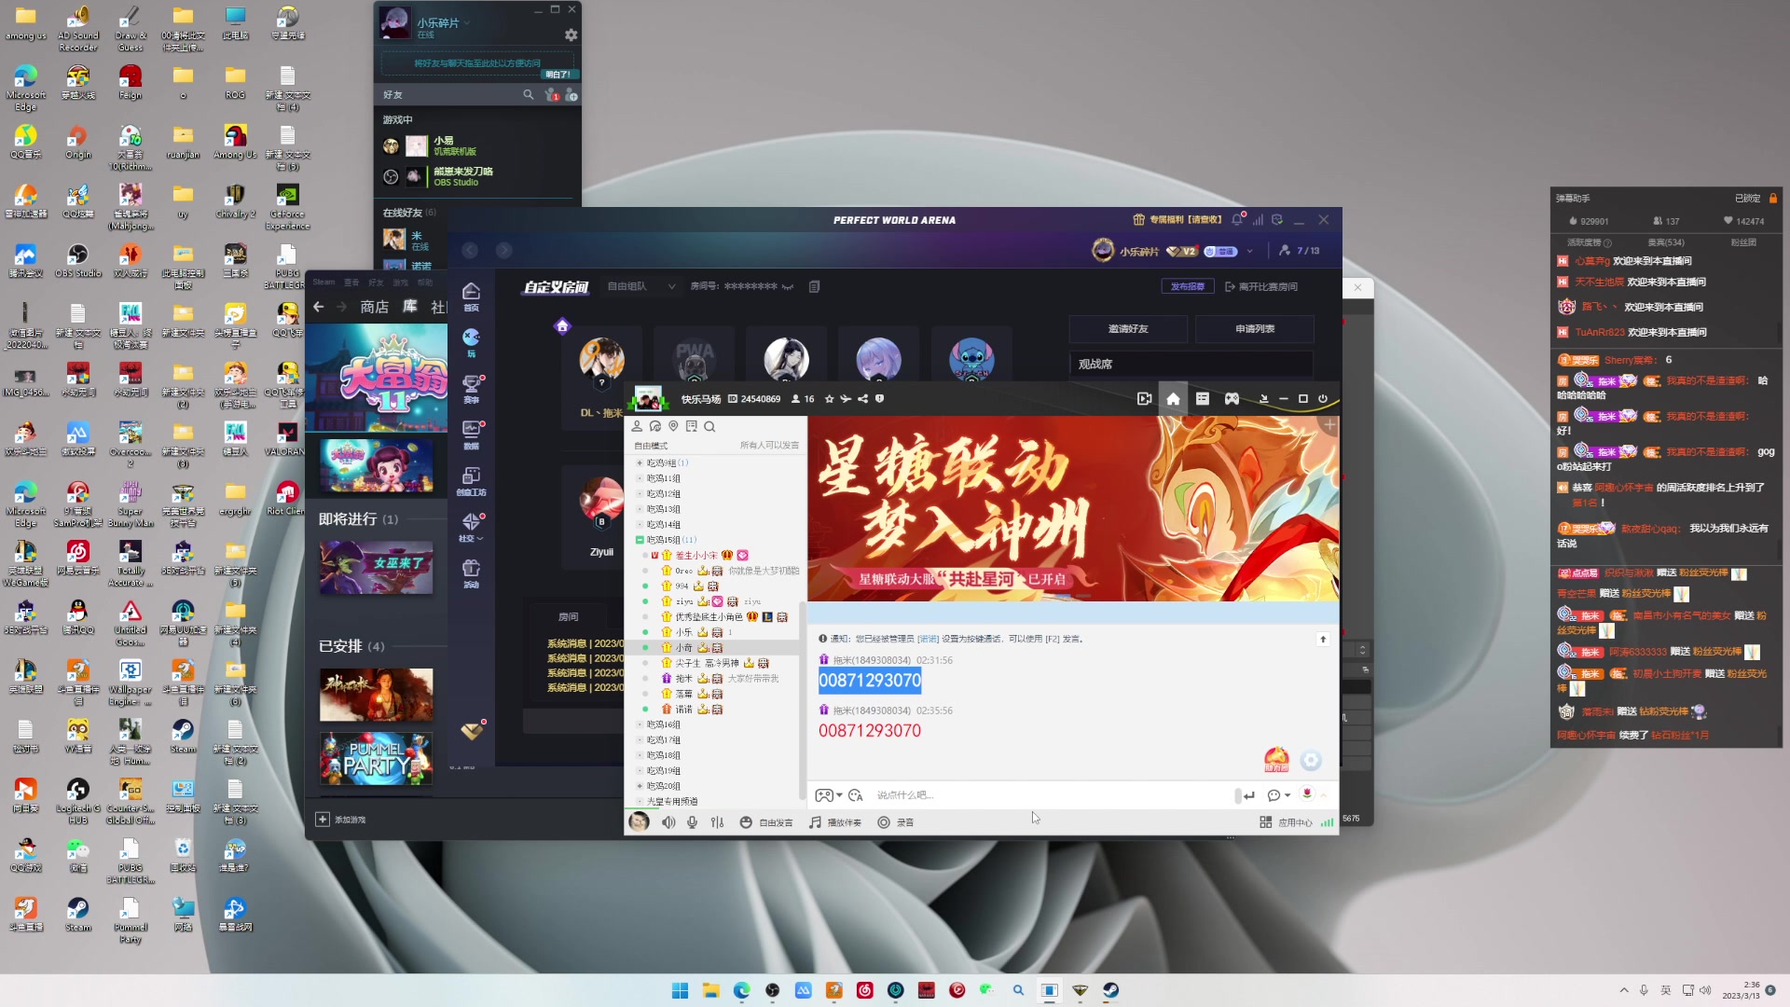Focus the 说点什么吧 chat input field
Viewport: 1790px width, 1007px height.
(x=1051, y=795)
